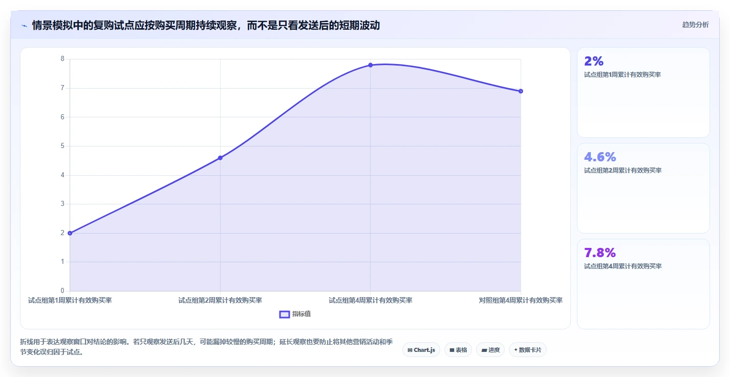This screenshot has width=730, height=377.
Task: Click the 进度 tag icon
Action: (484, 350)
